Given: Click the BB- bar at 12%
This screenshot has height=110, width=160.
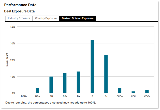Looking at the screenshot, I should pyautogui.click(x=65, y=83).
